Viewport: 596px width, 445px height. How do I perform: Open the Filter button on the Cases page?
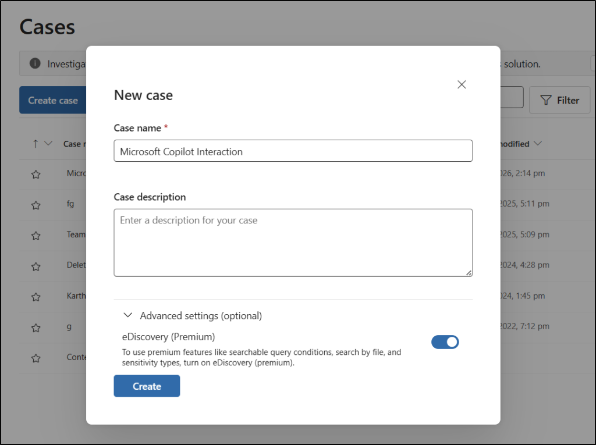click(x=559, y=100)
